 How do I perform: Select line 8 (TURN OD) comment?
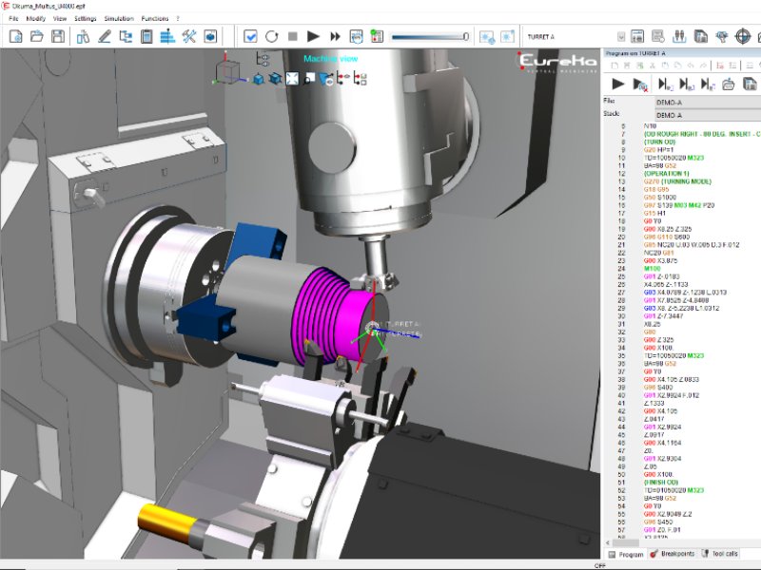click(659, 142)
